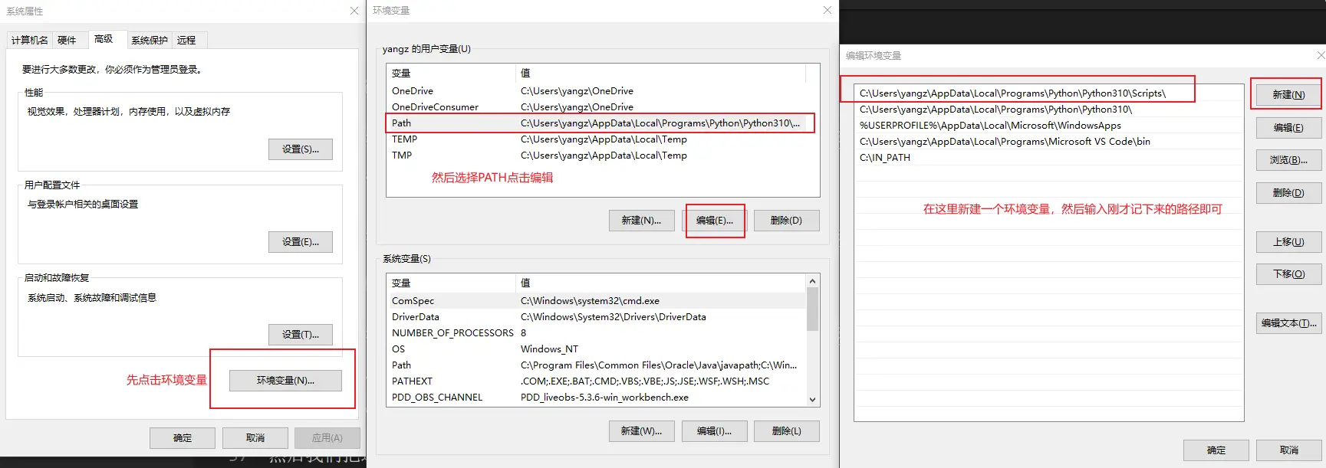Screen dimensions: 1326x468
Task: Close the 系统属性 window
Action: (x=354, y=11)
